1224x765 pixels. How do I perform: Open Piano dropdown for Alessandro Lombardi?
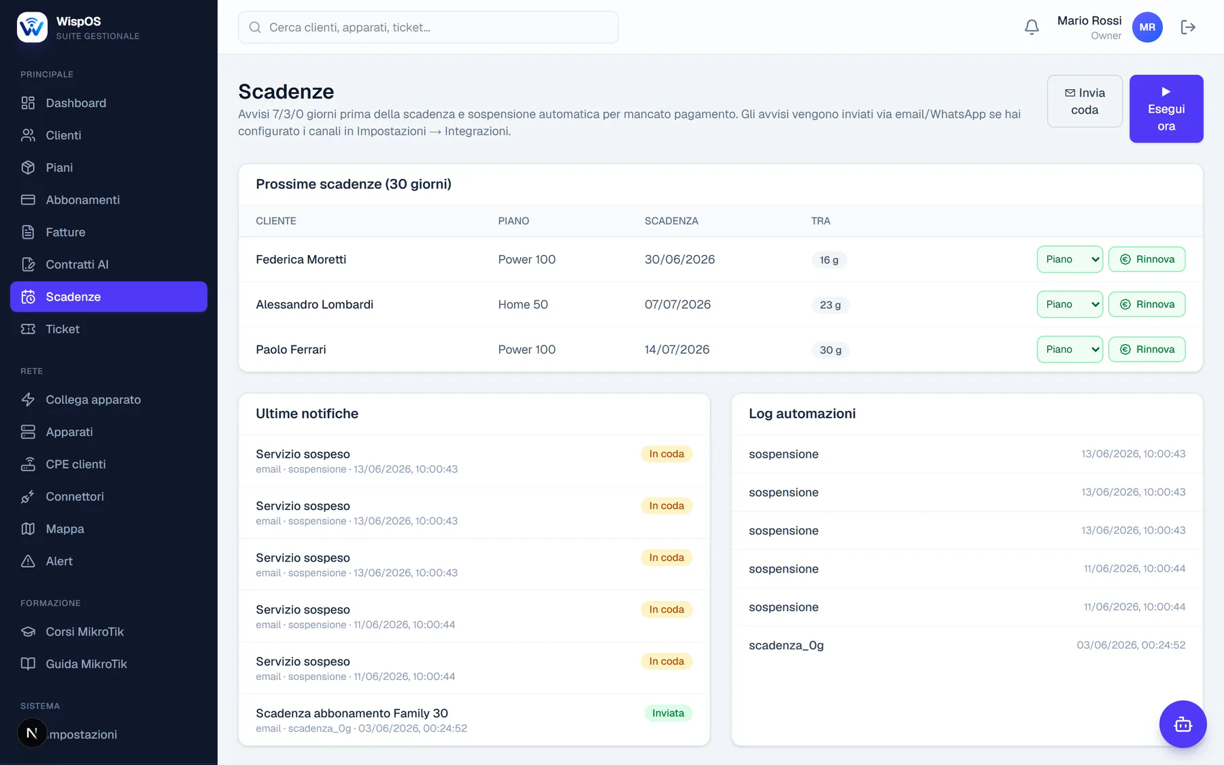point(1070,304)
